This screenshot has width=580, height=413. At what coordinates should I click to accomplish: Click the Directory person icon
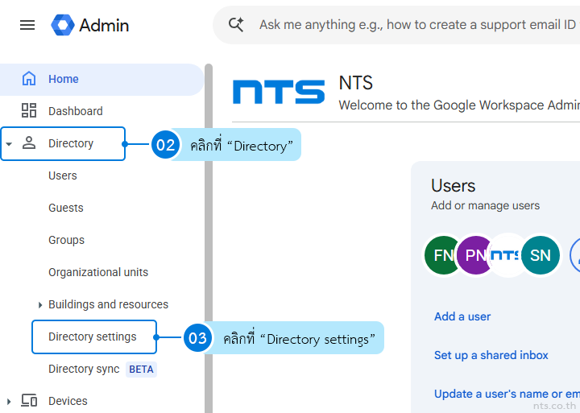click(29, 142)
